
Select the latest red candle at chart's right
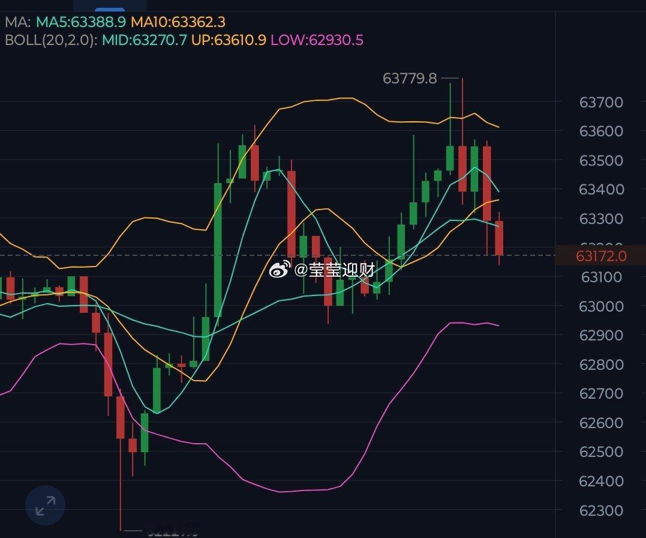tap(499, 238)
